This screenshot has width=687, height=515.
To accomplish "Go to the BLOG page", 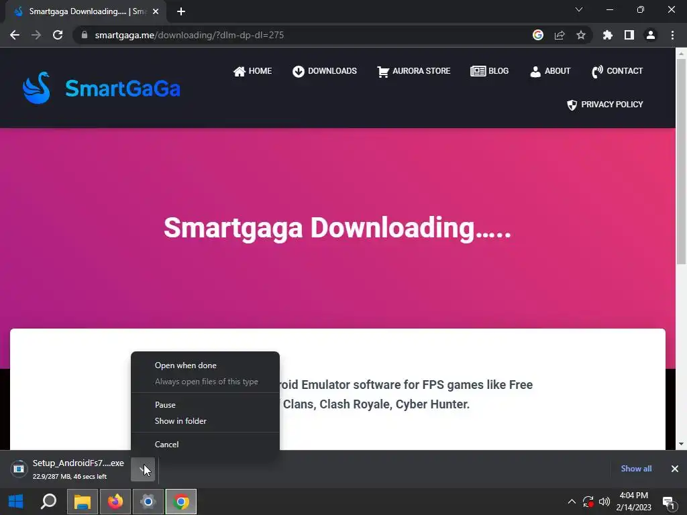I will point(489,71).
